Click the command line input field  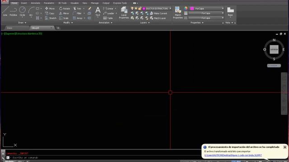click(103, 157)
